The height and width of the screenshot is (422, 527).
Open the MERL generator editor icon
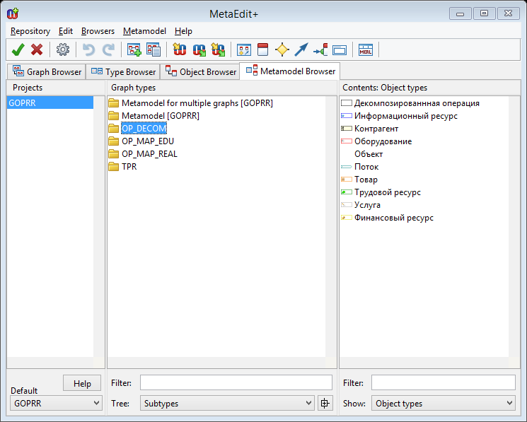(366, 49)
